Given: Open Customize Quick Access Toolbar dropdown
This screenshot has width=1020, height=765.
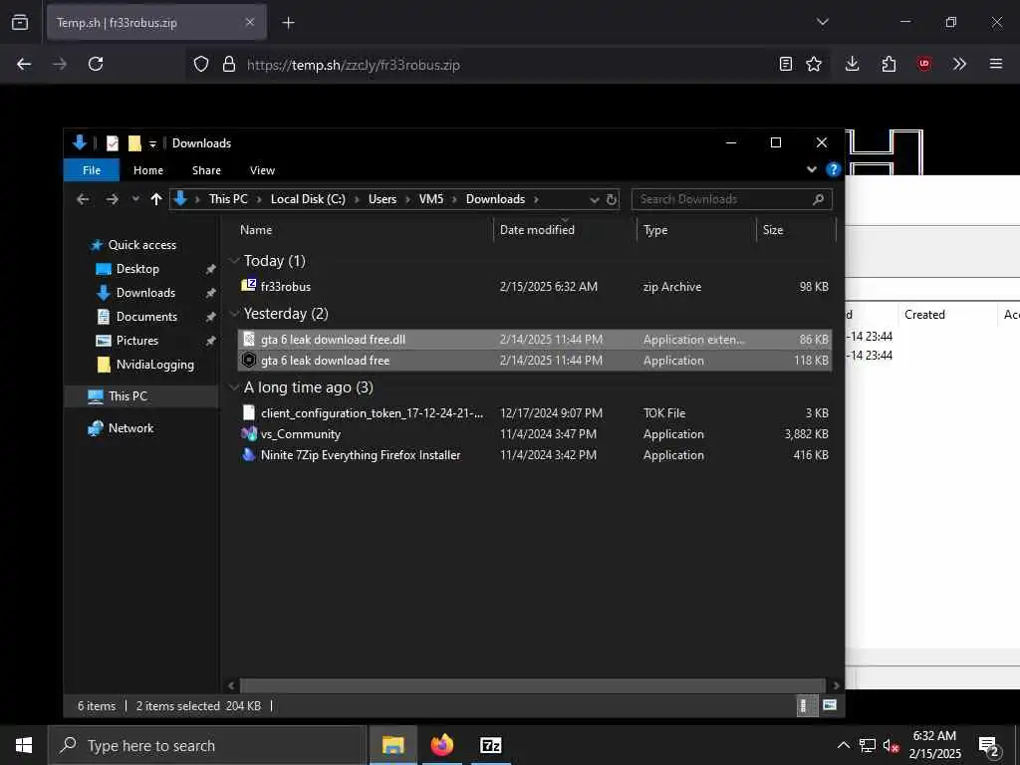Looking at the screenshot, I should (x=152, y=143).
